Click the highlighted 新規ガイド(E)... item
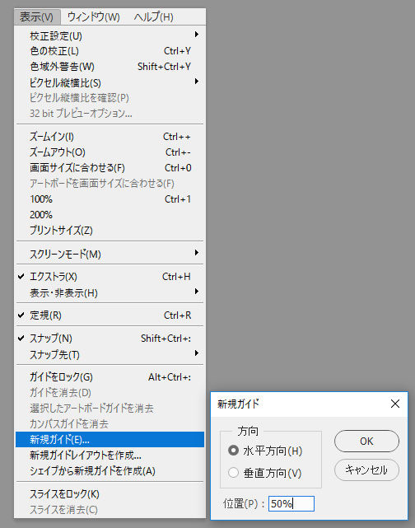This screenshot has width=415, height=528. (x=110, y=439)
